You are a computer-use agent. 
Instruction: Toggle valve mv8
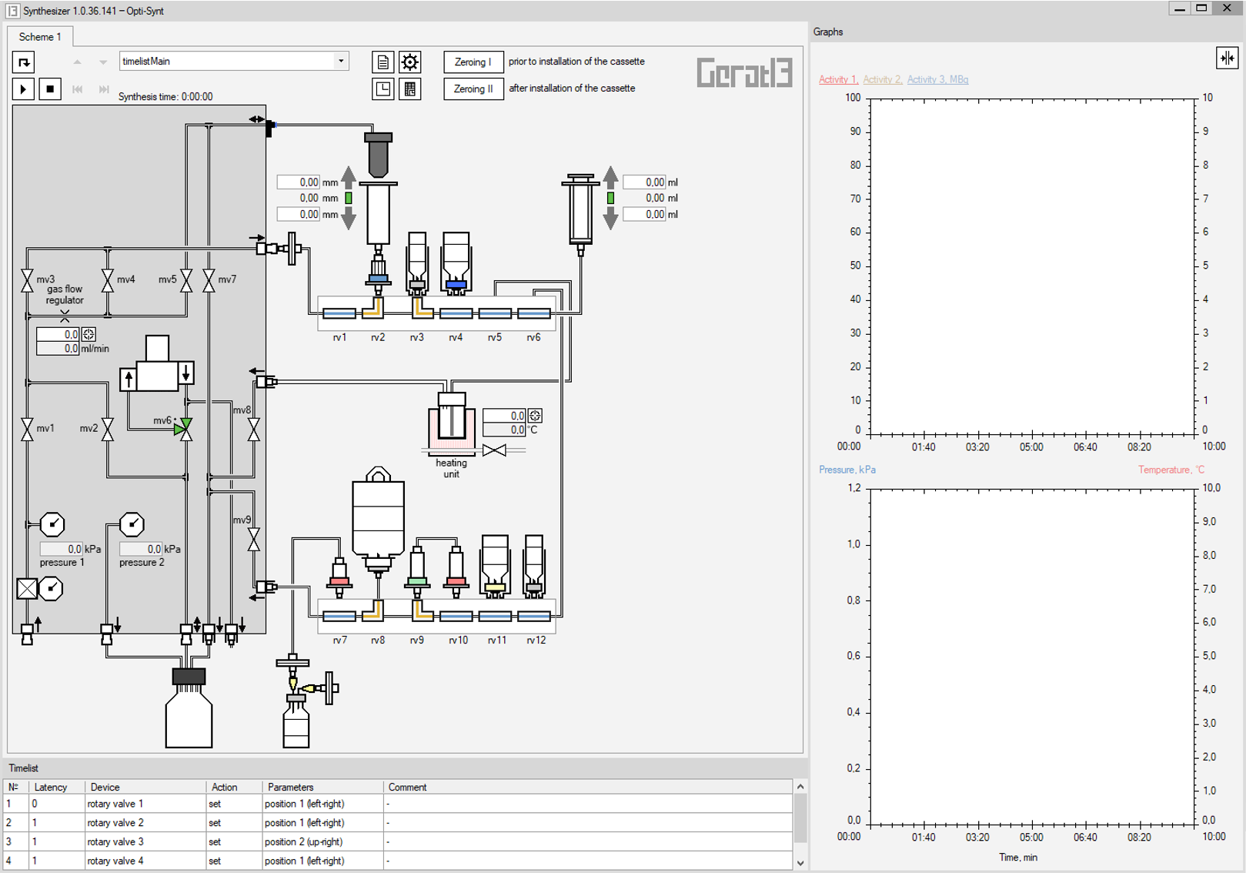[x=254, y=429]
